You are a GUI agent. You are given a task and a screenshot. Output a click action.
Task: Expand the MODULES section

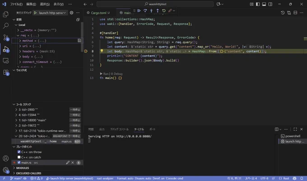click(14, 168)
